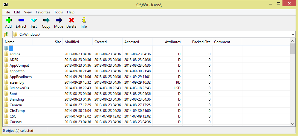
Task: Select the AppReadiness folder row
Action: pos(20,77)
